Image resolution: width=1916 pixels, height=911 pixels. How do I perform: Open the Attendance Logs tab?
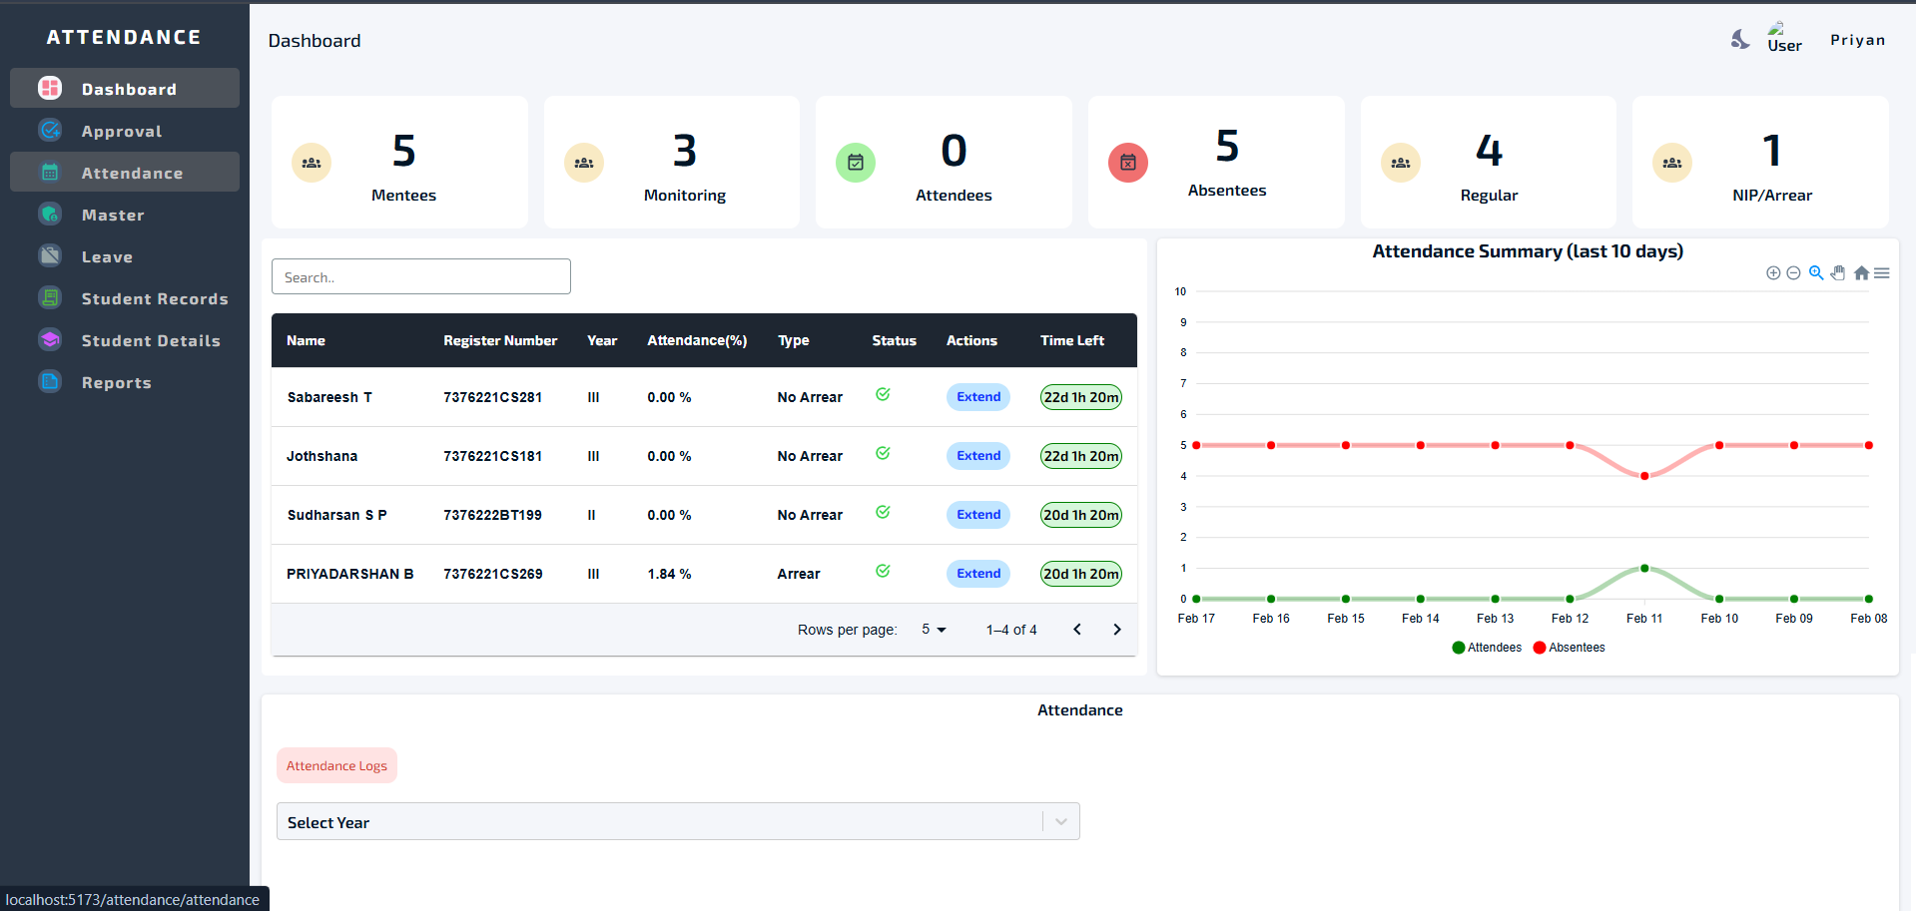[x=336, y=765]
